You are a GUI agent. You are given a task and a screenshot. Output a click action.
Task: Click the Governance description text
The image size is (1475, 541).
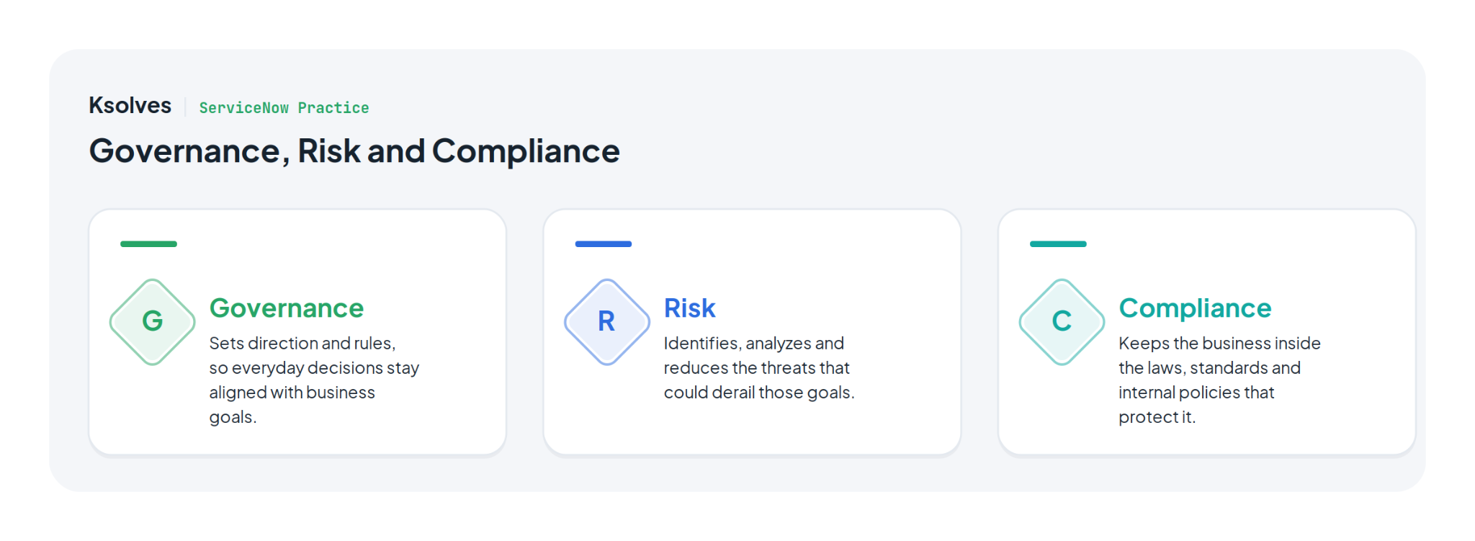(314, 380)
